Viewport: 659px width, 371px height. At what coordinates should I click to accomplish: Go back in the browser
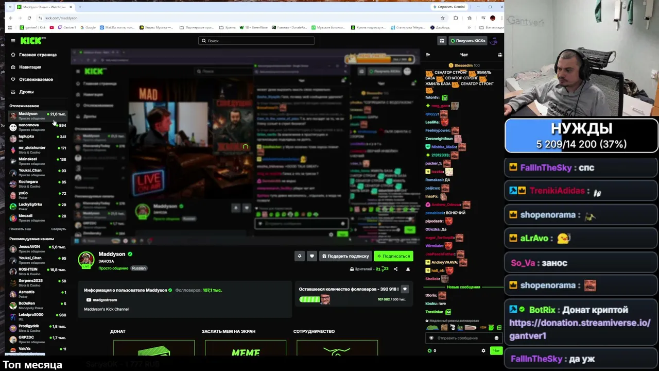click(11, 18)
